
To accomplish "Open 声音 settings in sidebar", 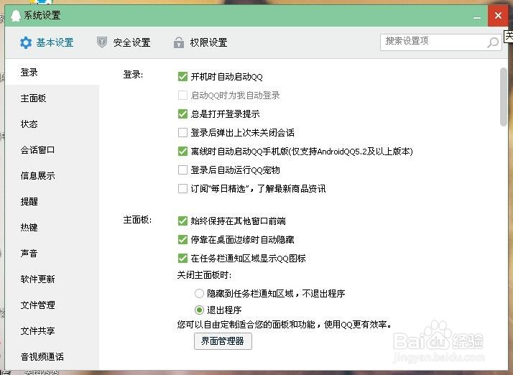I will (x=52, y=254).
